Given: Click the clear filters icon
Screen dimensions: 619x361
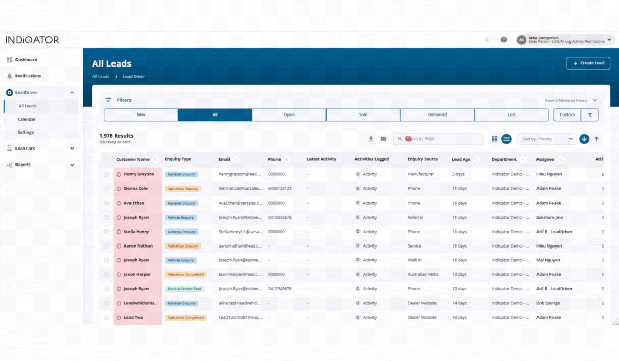Looking at the screenshot, I should (590, 114).
